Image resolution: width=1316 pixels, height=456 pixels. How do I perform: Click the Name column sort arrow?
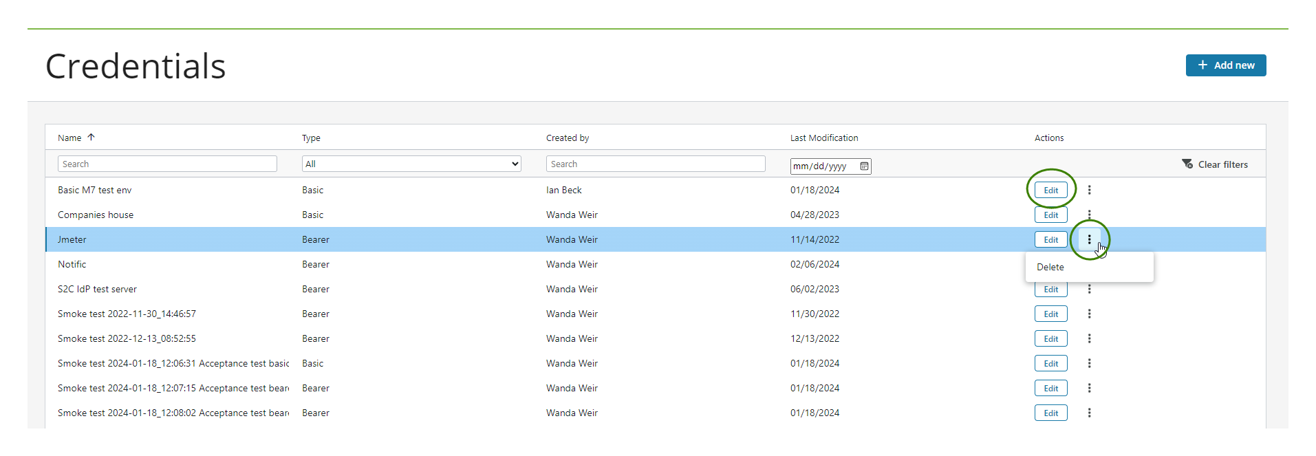[91, 138]
